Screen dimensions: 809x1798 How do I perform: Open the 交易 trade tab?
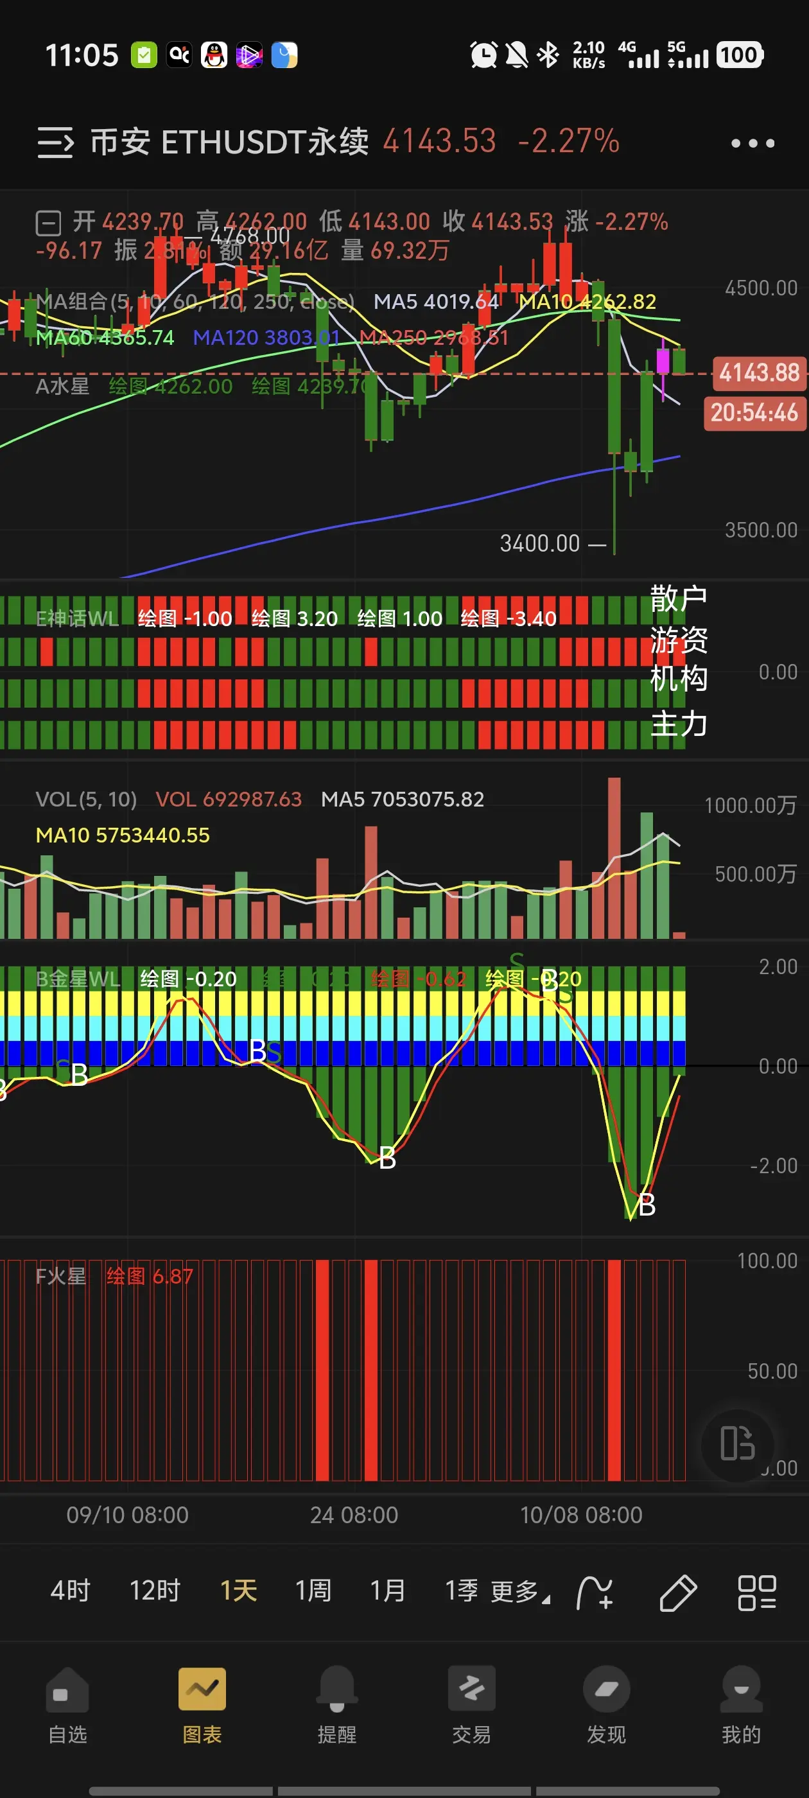pyautogui.click(x=472, y=1706)
